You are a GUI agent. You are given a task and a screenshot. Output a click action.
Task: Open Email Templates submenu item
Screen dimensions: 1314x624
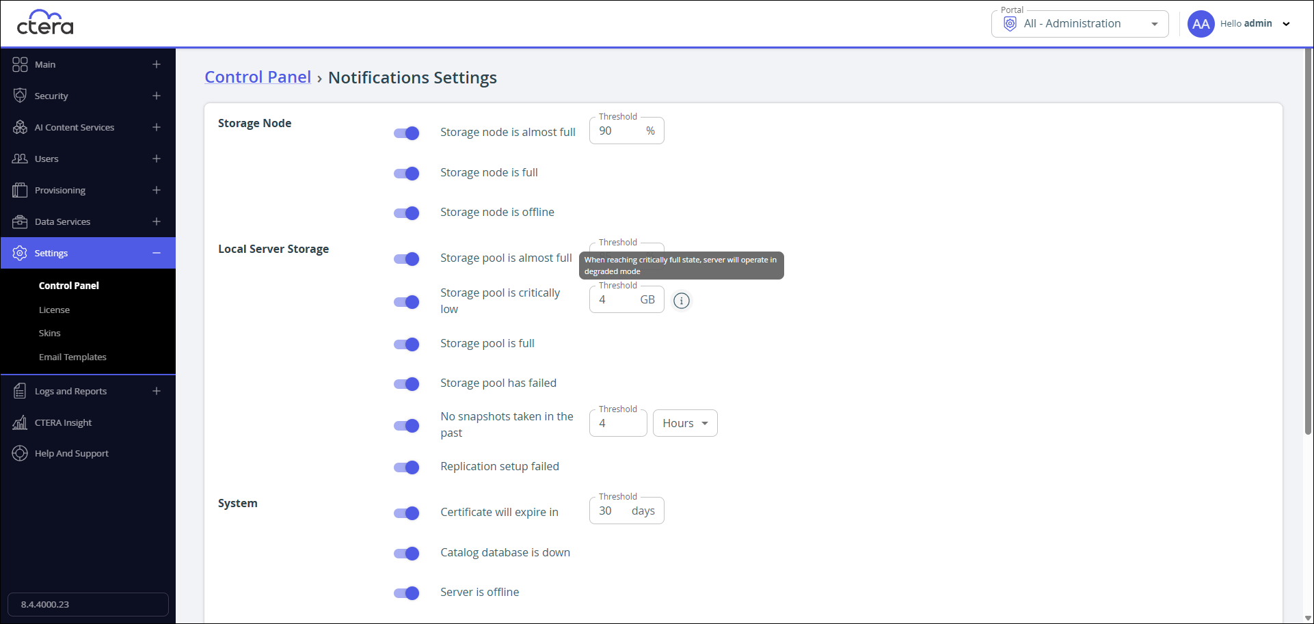click(x=72, y=357)
